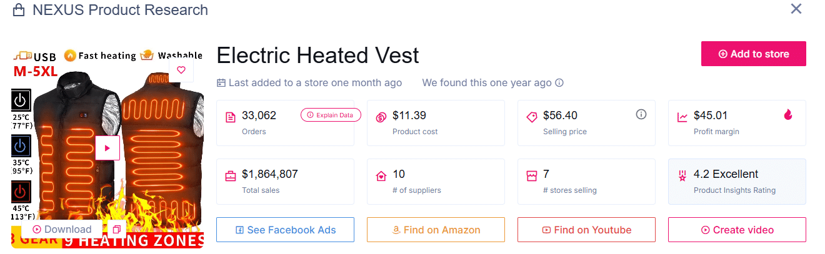Screen dimensions: 825x254
Task: Click the Orders document icon
Action: tap(231, 117)
